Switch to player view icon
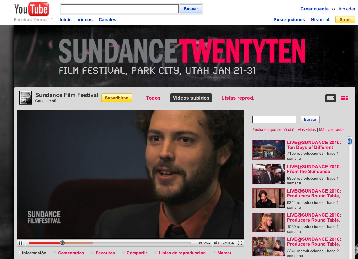The height and width of the screenshot is (259, 358). coord(330,98)
